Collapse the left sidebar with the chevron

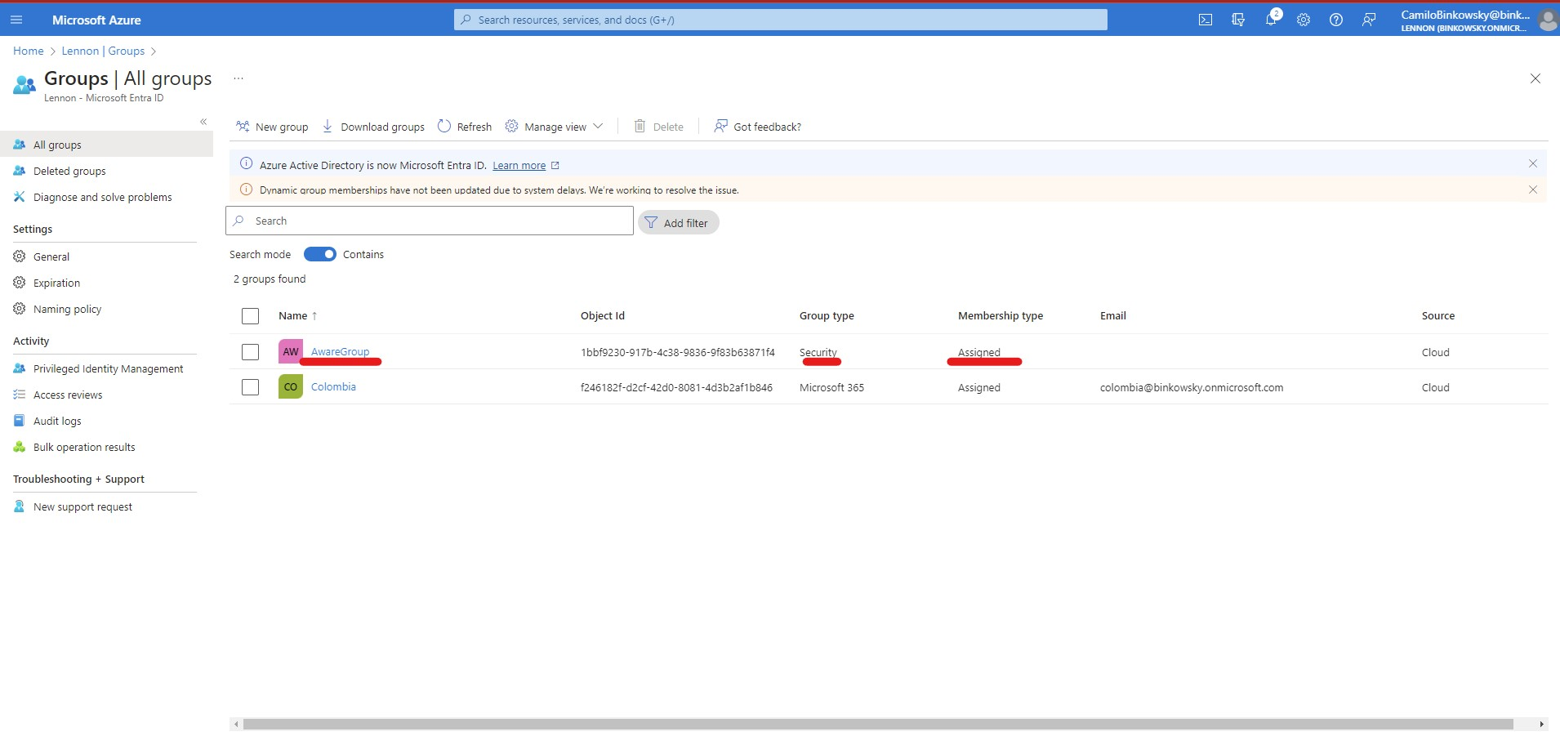click(x=203, y=121)
